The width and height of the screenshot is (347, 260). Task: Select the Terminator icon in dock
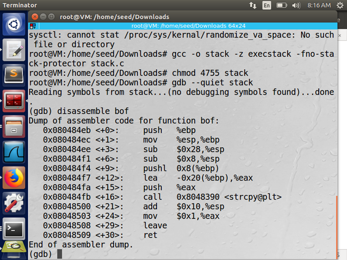14,101
